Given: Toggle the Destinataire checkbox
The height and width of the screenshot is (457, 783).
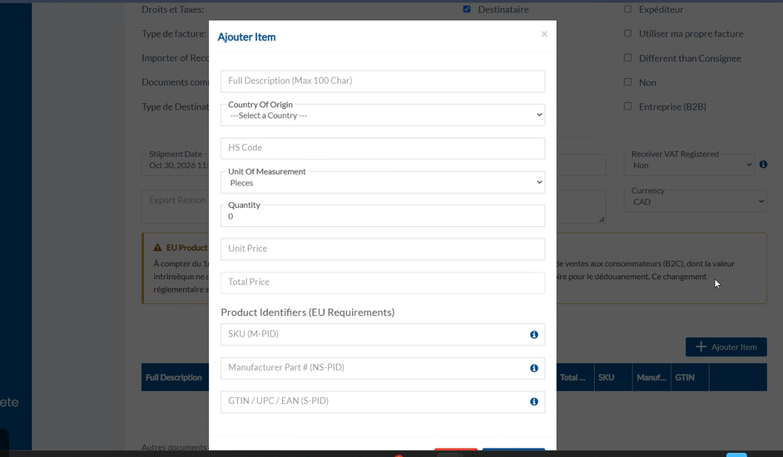Looking at the screenshot, I should coord(467,9).
